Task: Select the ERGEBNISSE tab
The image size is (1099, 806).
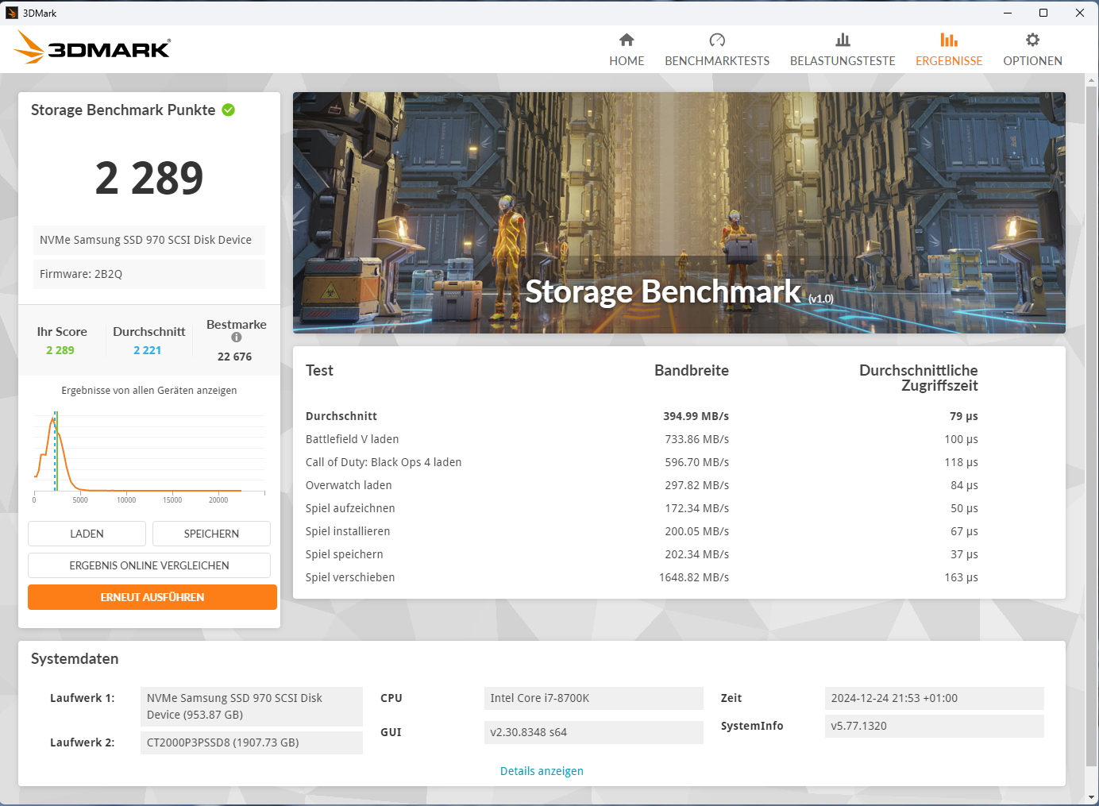Action: click(x=949, y=50)
